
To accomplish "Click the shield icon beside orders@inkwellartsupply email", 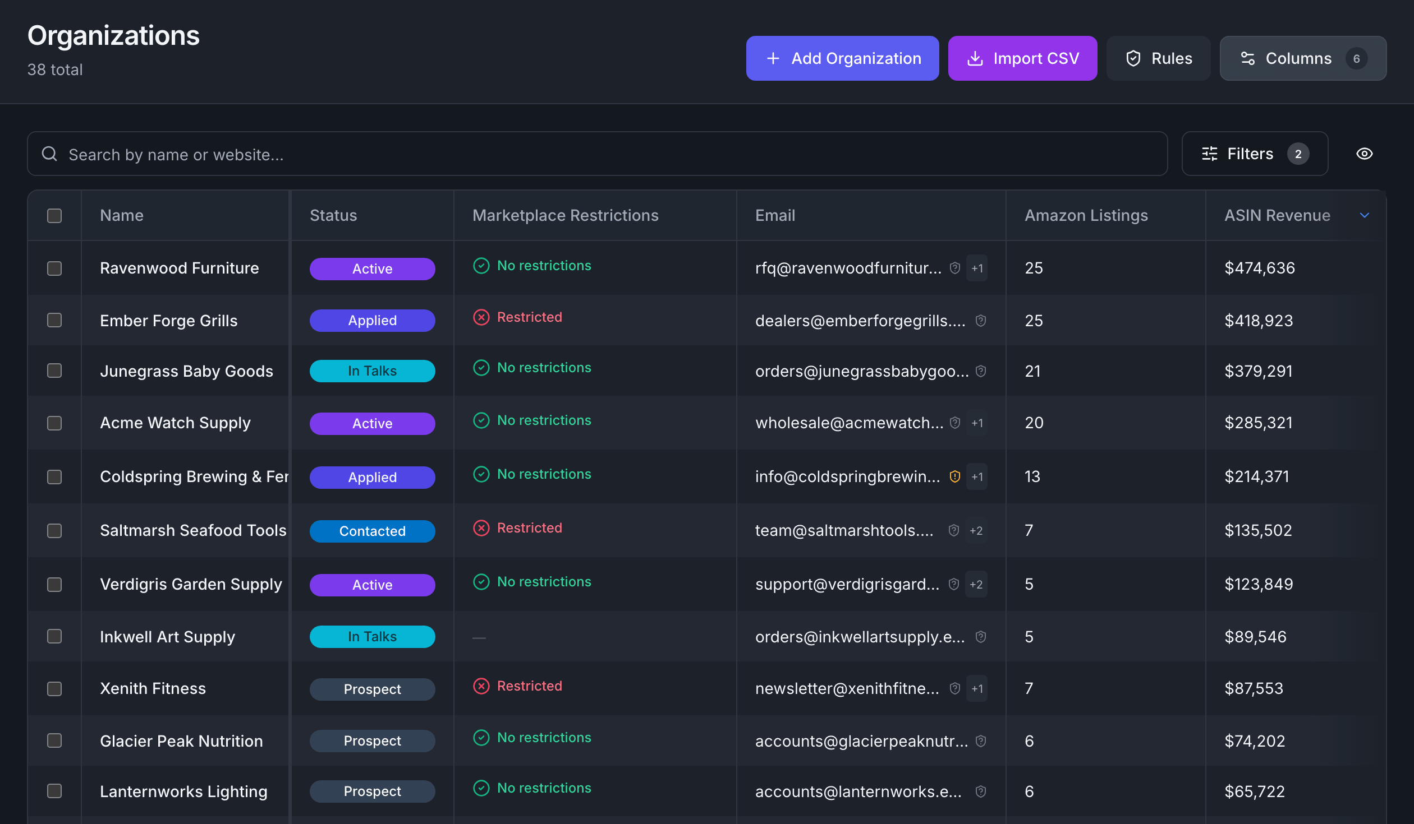I will (x=980, y=637).
